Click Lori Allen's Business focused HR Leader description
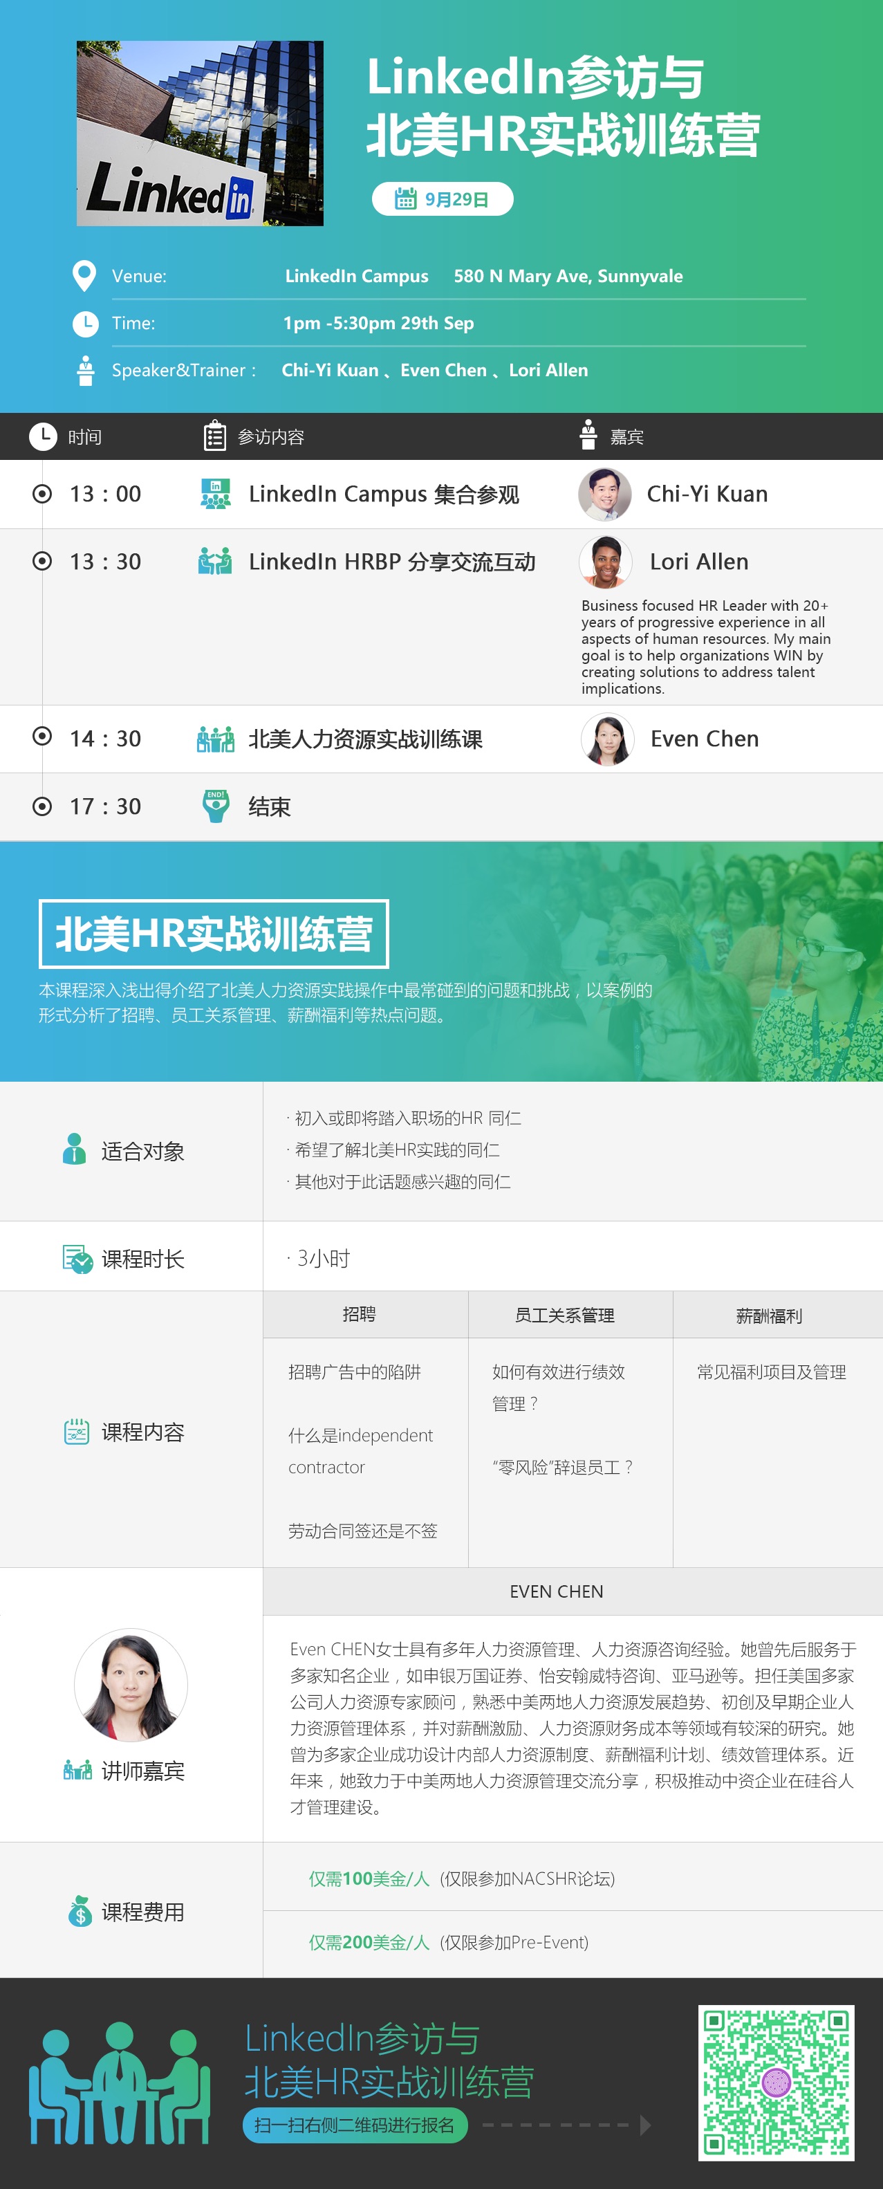The height and width of the screenshot is (2189, 883). click(x=706, y=647)
